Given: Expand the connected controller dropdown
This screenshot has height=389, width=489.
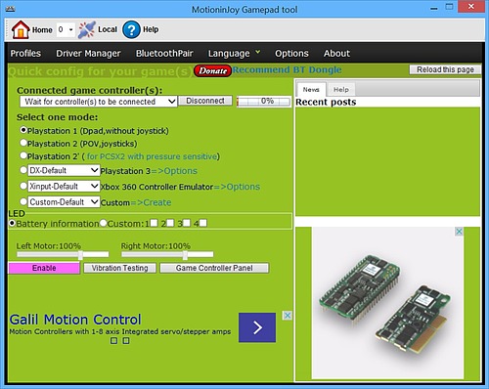Looking at the screenshot, I should tap(99, 102).
